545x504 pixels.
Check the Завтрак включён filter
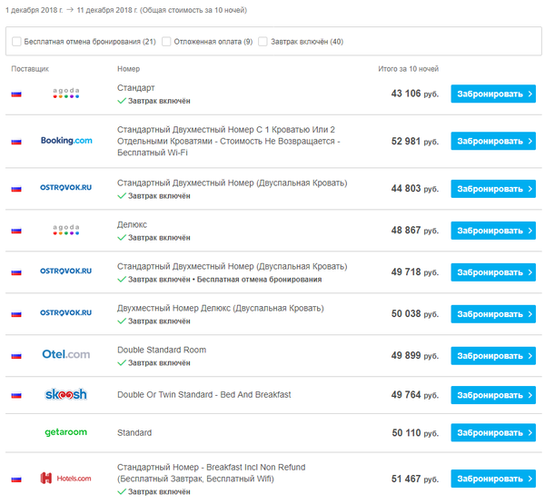click(x=263, y=41)
